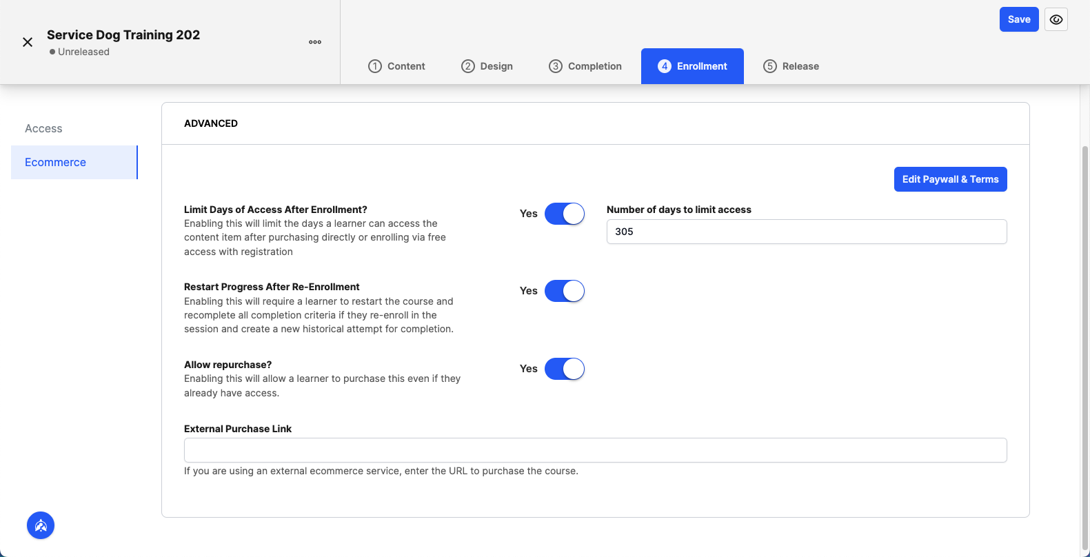Viewport: 1090px width, 557px height.
Task: Click the Service Dog Training 202 title
Action: 123,34
